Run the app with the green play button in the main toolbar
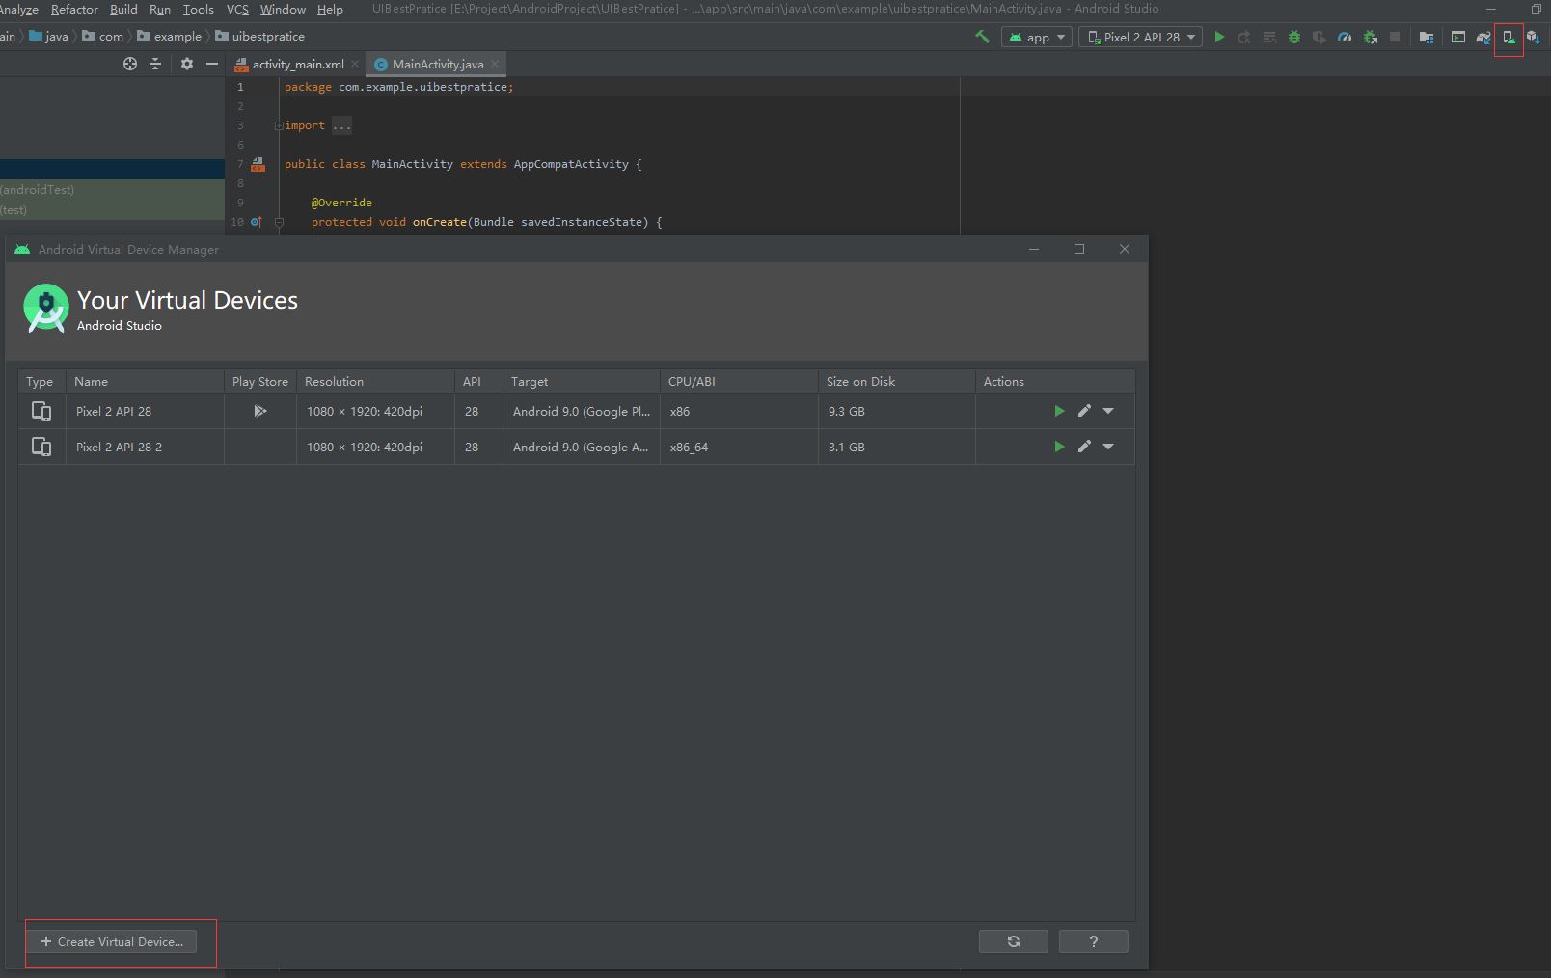The image size is (1551, 978). coord(1219,37)
